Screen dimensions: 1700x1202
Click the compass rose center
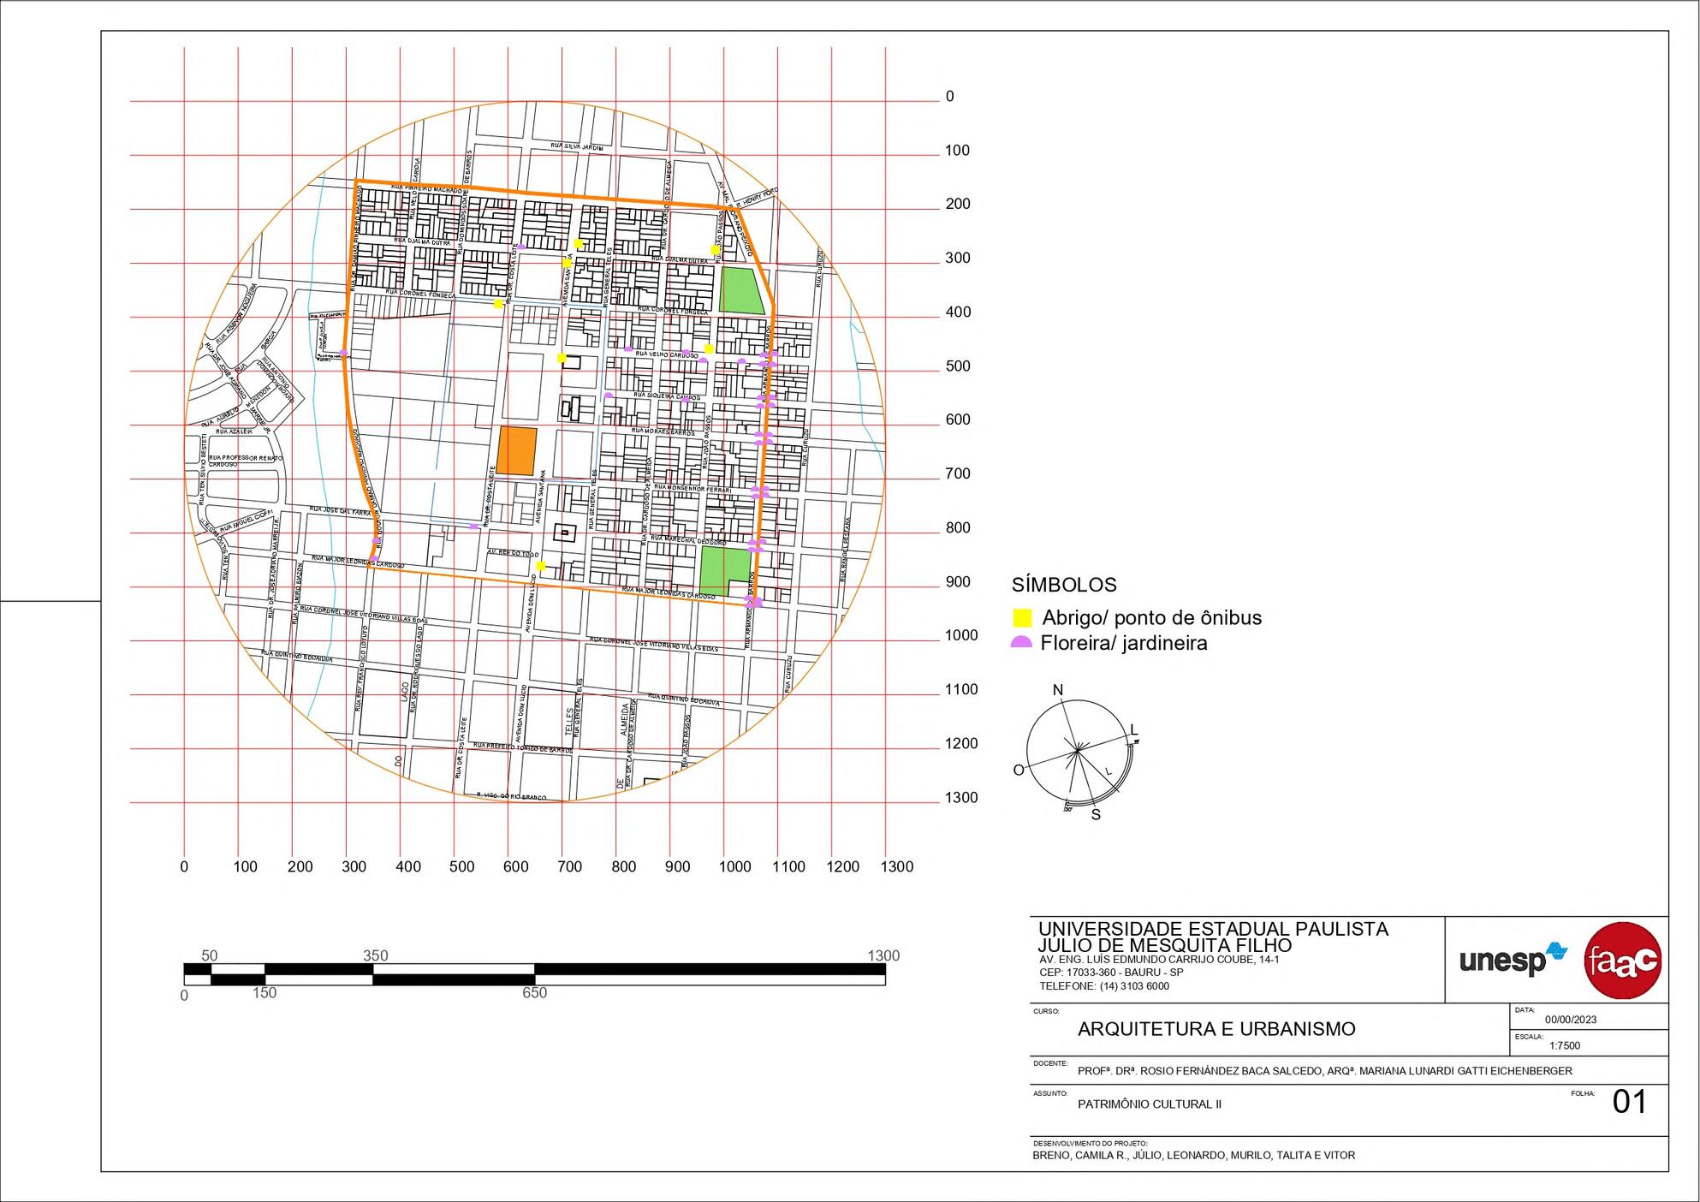pyautogui.click(x=1077, y=751)
